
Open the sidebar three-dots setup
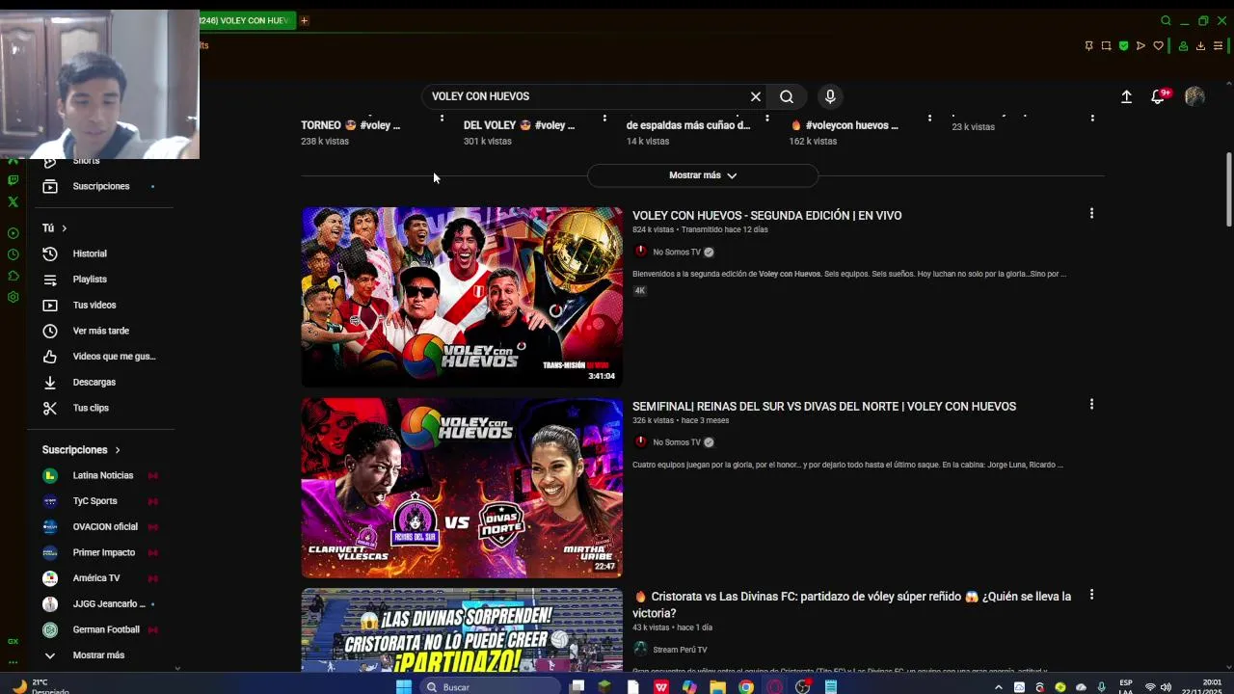(13, 662)
